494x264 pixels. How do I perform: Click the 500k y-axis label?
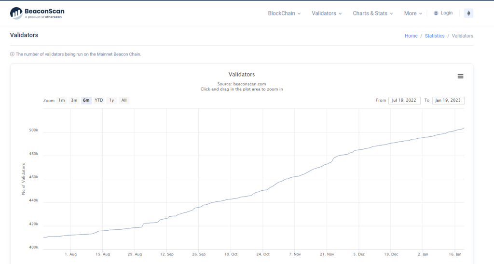(33, 130)
